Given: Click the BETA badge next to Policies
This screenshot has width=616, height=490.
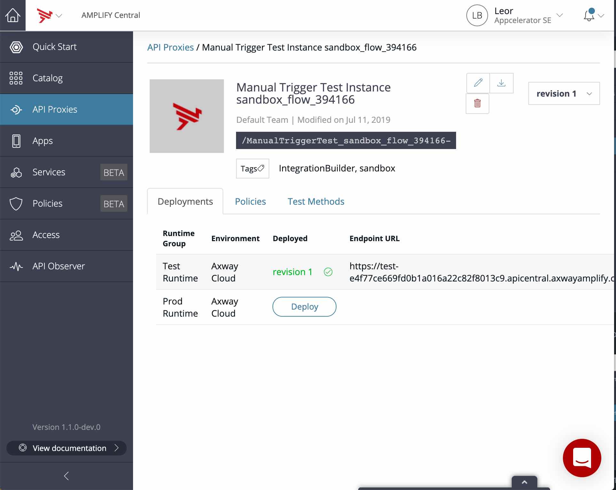Looking at the screenshot, I should (x=114, y=204).
